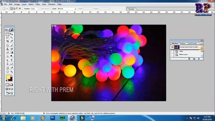Open the Layer menu

[24, 4]
